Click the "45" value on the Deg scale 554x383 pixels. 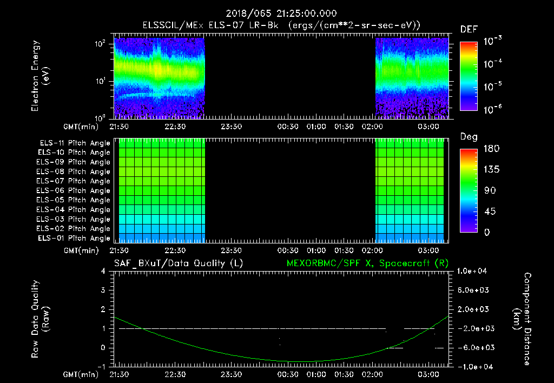(490, 212)
